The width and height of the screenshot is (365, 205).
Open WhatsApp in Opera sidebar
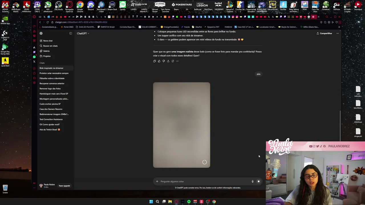coord(34,57)
